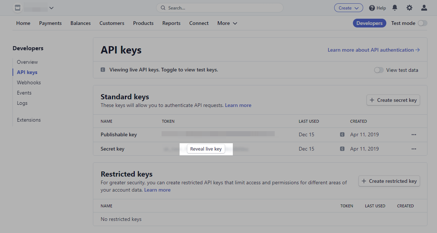The width and height of the screenshot is (437, 233).
Task: Toggle Test mode switch
Action: coord(422,23)
